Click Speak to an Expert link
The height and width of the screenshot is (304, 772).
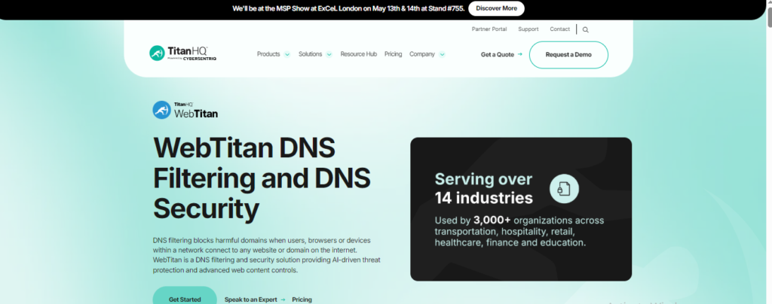tap(250, 299)
